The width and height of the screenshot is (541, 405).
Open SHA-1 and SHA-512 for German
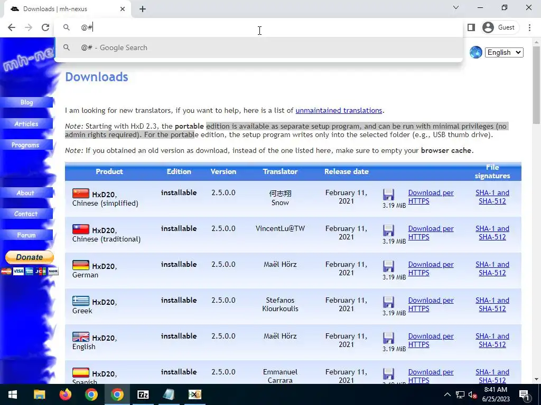492,268
